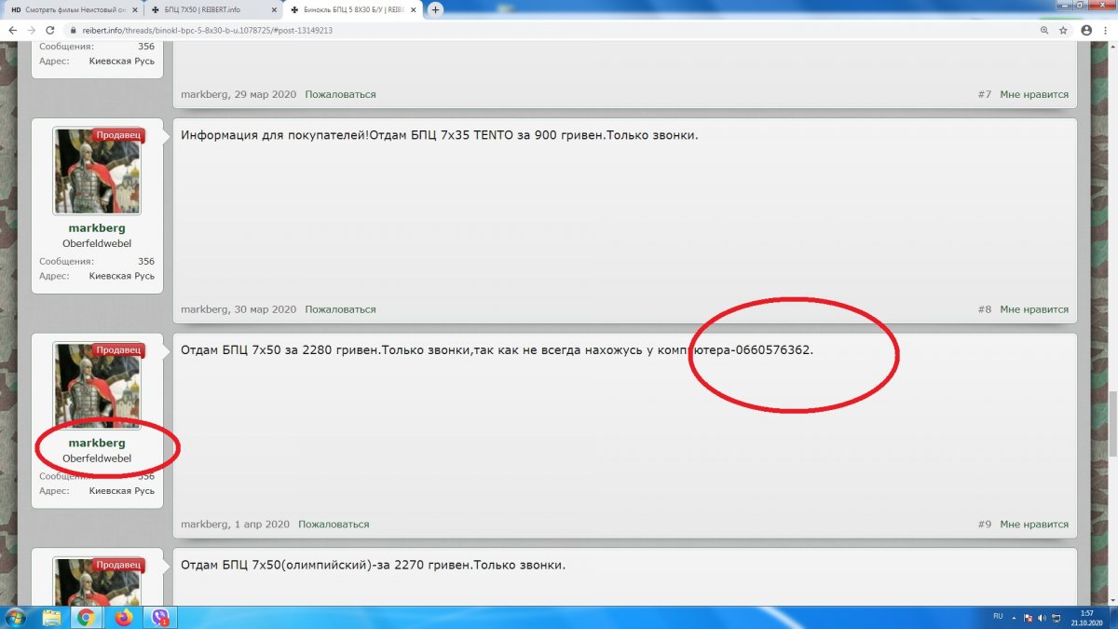1118x629 pixels.
Task: Open Viber from taskbar
Action: [x=161, y=617]
